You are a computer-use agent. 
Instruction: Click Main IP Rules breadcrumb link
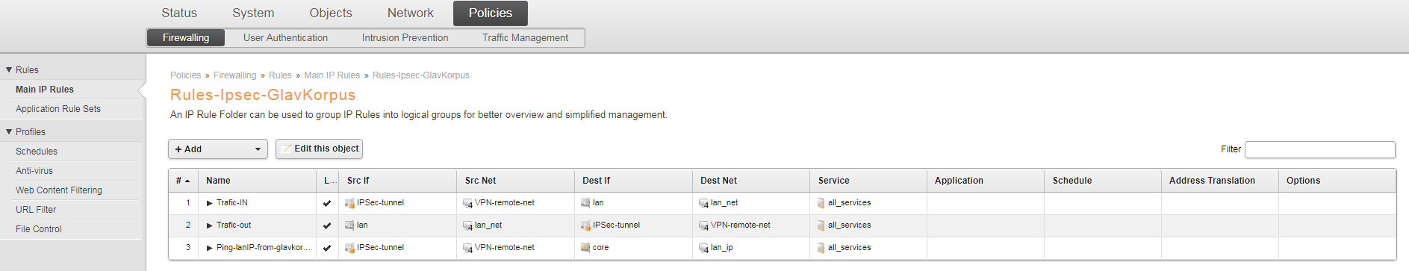coord(332,75)
